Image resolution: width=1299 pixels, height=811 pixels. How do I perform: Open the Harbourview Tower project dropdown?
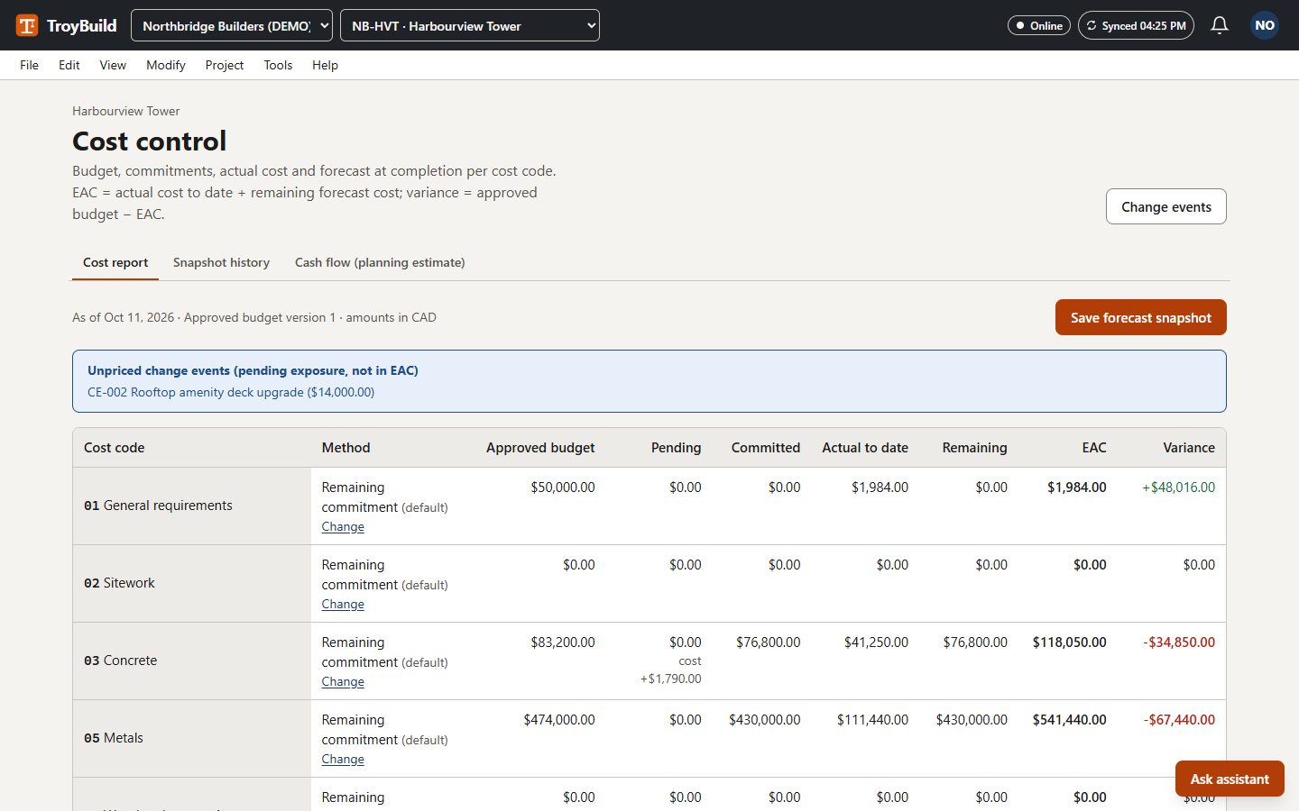tap(470, 25)
